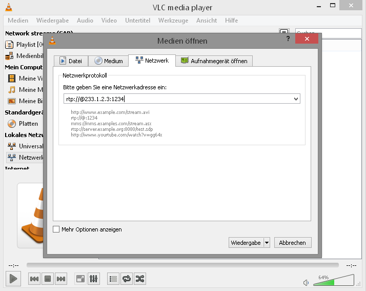Select Platten disc entry in sidebar
Screen dimensions: 366x291
23,123
